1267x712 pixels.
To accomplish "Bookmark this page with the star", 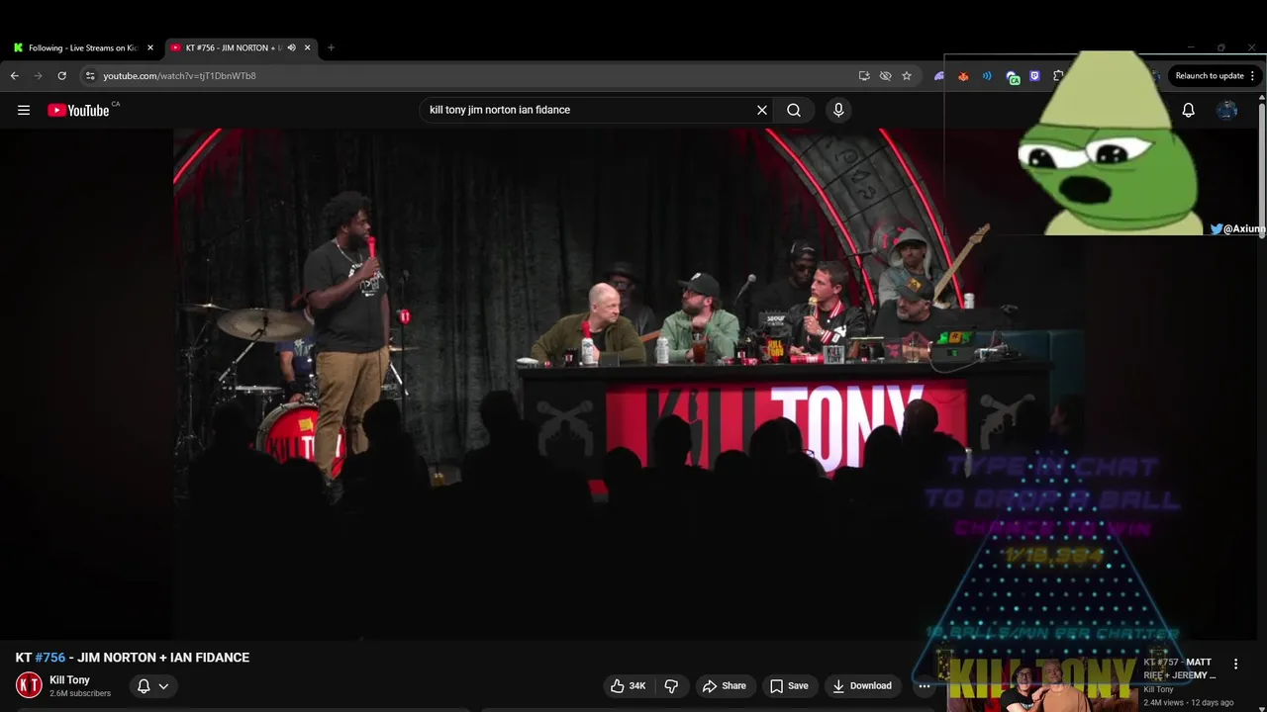I will pos(907,75).
